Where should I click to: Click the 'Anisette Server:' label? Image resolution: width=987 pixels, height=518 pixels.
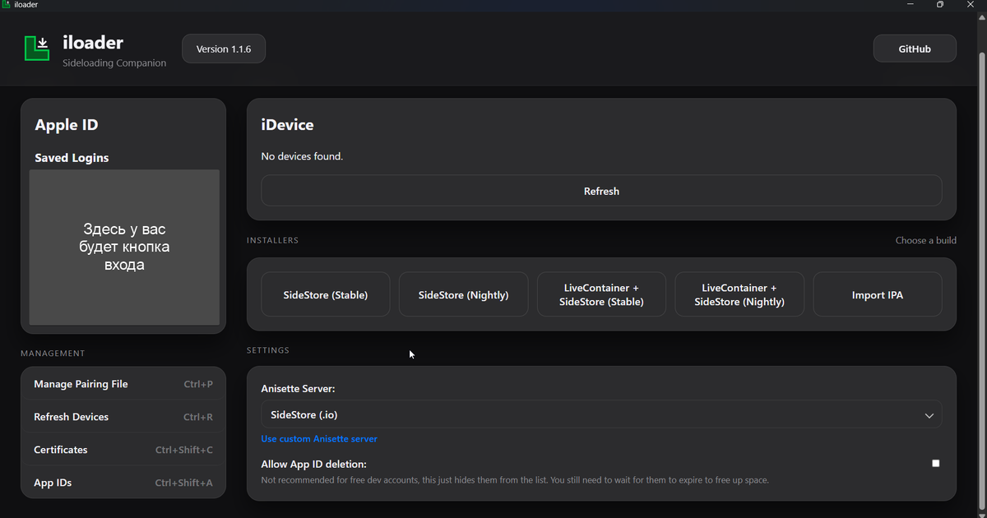tap(298, 389)
